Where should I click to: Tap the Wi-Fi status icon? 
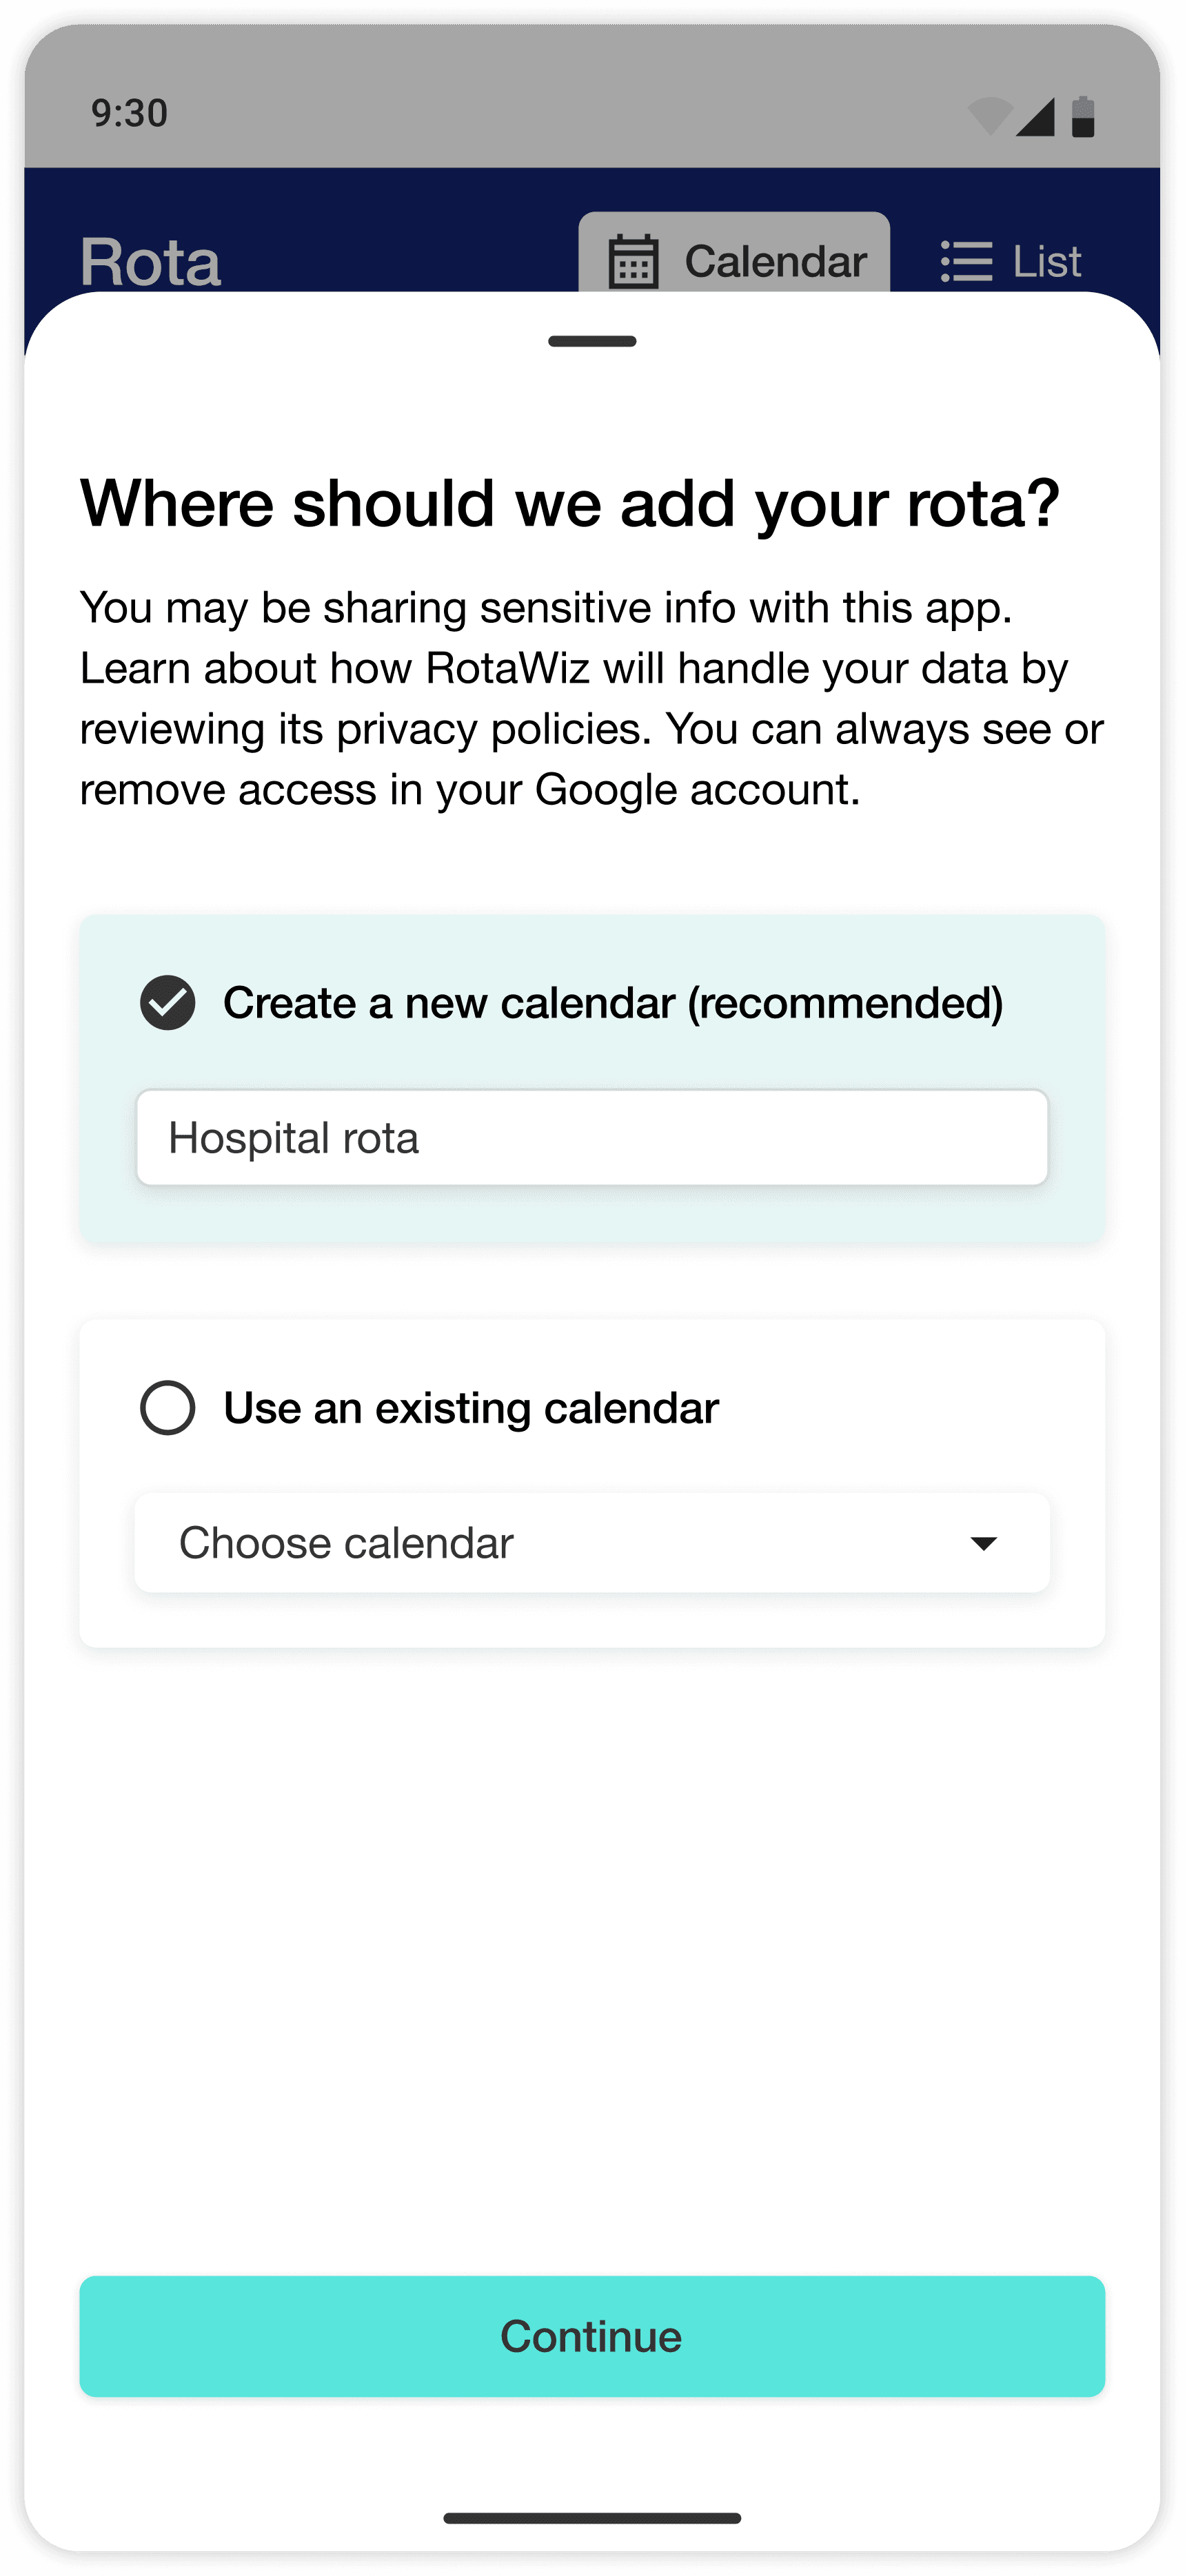coord(989,116)
